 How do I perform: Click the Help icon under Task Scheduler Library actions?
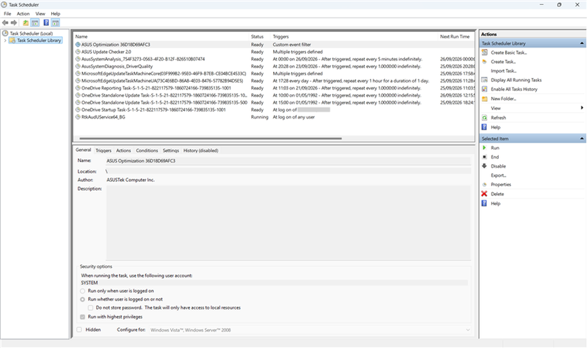coord(485,127)
